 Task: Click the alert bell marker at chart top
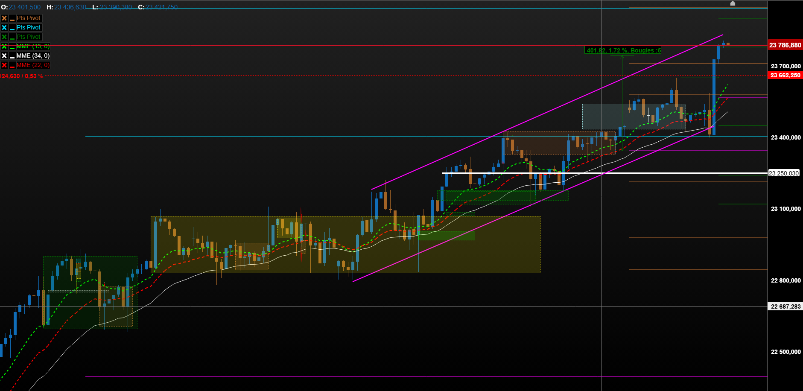(x=733, y=3)
